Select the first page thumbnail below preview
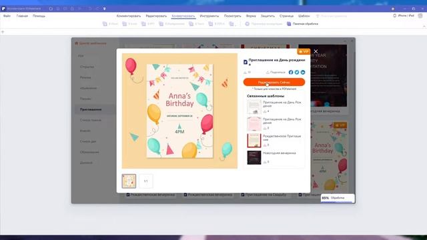Image resolution: width=427 pixels, height=240 pixels. 129,181
